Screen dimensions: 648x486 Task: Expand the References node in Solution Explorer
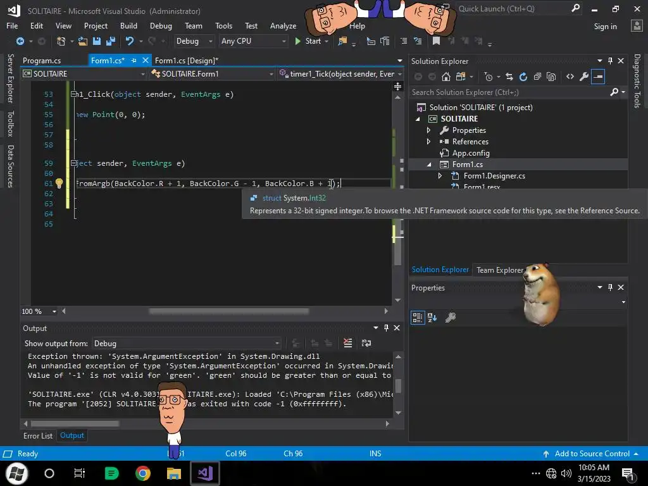click(x=428, y=141)
